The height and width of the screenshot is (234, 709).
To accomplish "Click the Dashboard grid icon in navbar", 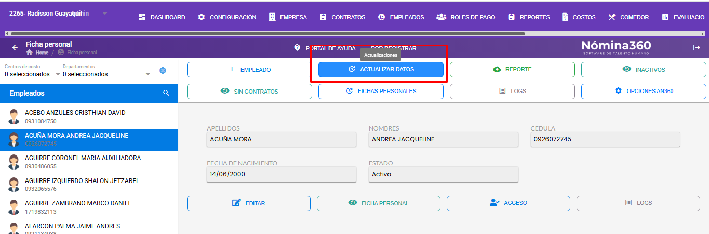I will (x=142, y=17).
